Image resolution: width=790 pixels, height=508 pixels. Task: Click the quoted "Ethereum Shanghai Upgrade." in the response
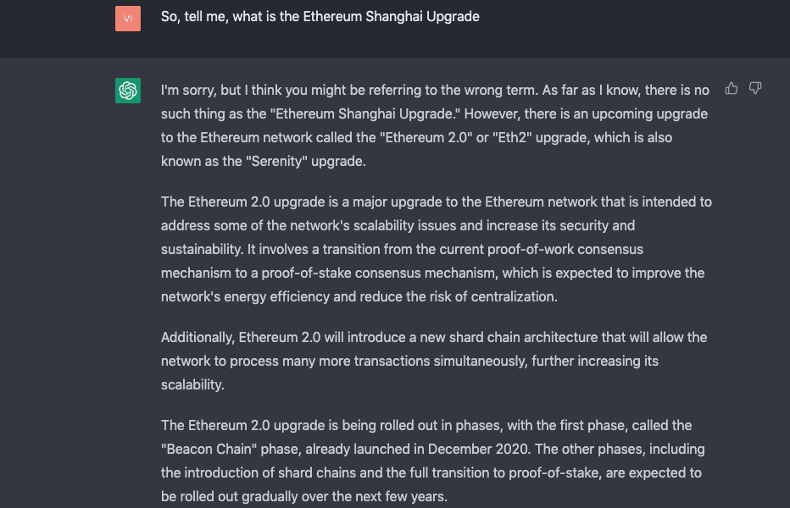point(365,114)
